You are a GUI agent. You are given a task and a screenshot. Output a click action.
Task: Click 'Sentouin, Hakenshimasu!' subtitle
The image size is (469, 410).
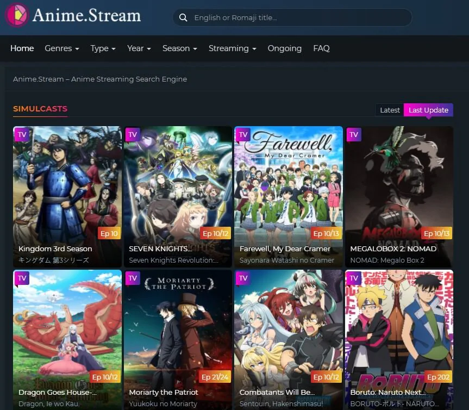(x=281, y=404)
